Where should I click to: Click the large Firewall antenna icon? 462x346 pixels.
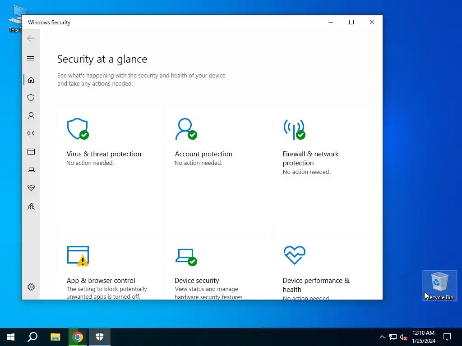[294, 129]
